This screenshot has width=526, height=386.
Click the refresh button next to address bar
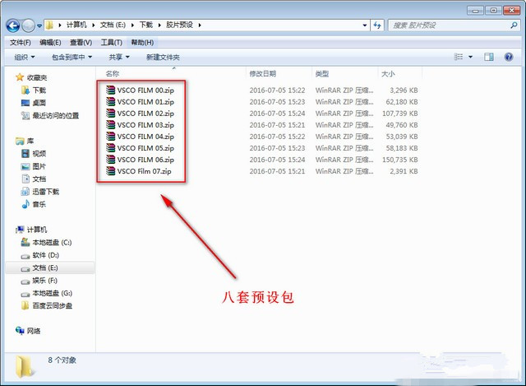(377, 26)
